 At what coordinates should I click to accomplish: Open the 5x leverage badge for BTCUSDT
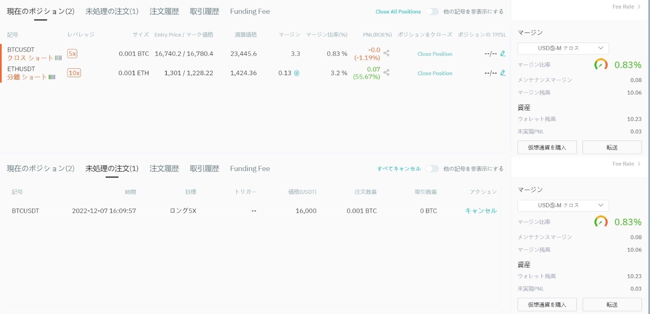click(72, 54)
